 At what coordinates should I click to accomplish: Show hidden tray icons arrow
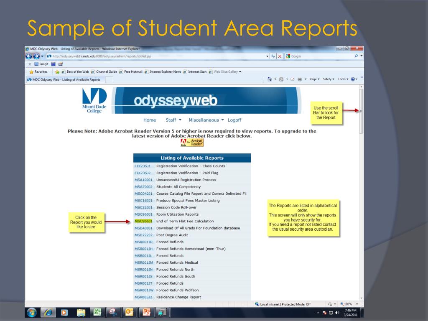click(318, 313)
